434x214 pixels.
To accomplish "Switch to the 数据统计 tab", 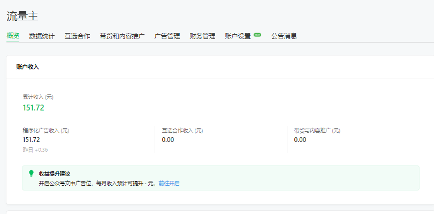I will point(42,36).
